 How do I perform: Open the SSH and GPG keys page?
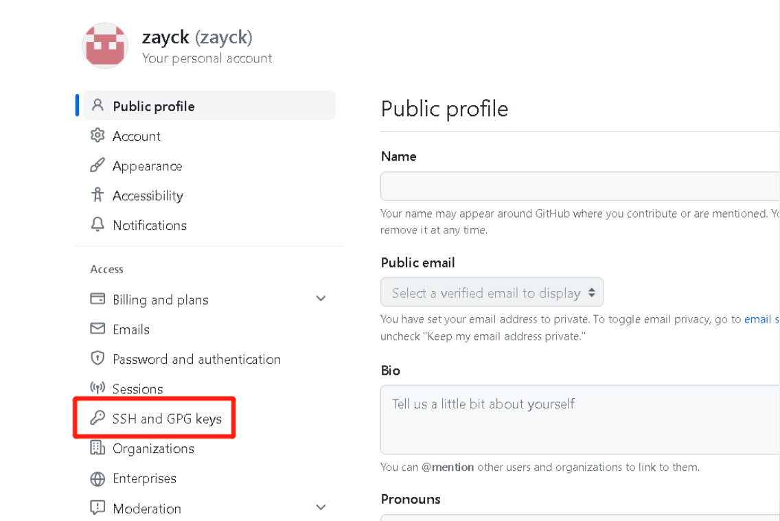tap(167, 419)
